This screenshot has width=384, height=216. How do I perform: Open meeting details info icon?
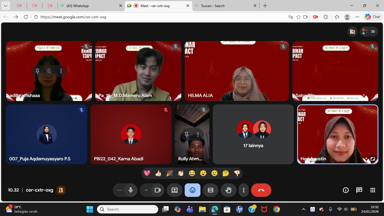click(x=345, y=190)
